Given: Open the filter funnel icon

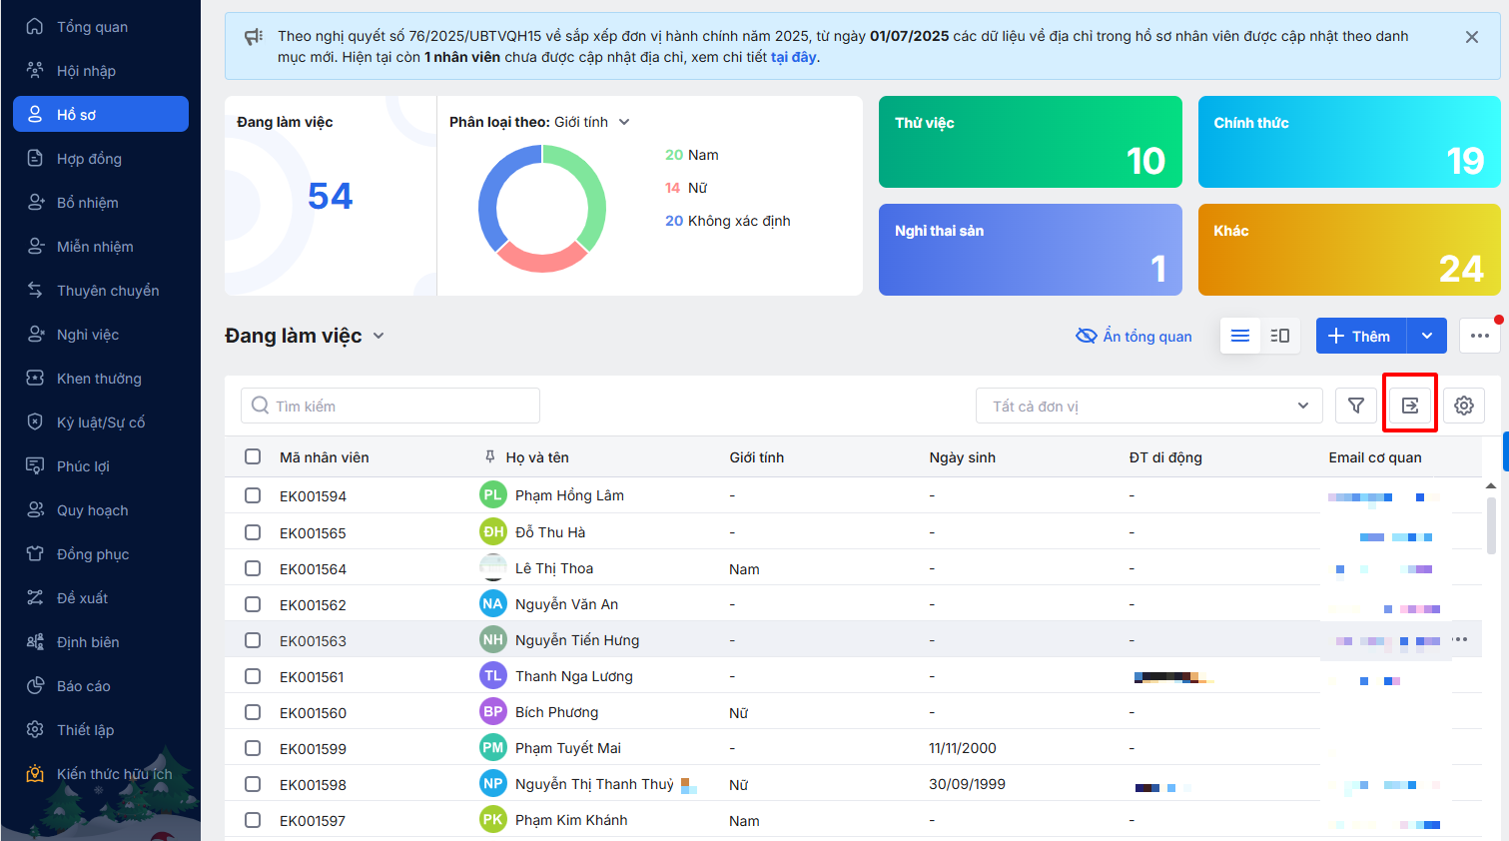Looking at the screenshot, I should coord(1356,406).
